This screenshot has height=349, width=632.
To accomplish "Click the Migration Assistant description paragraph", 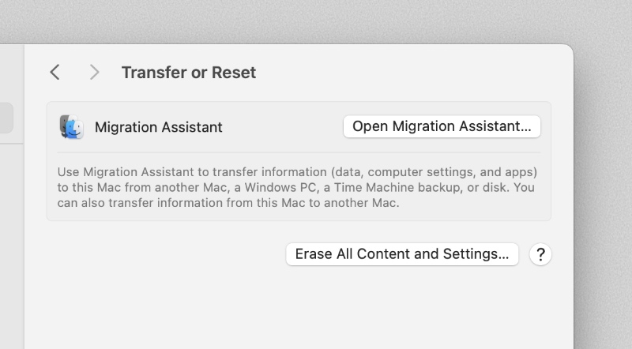I will point(296,187).
